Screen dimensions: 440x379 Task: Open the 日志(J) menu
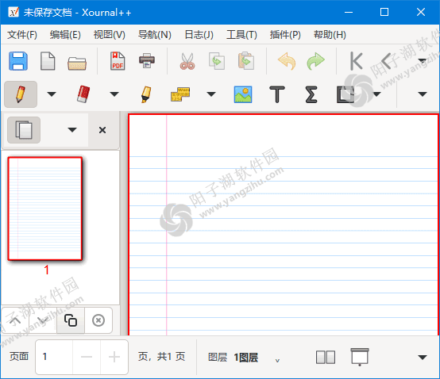(199, 35)
